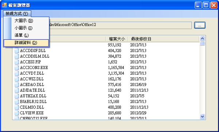The width and height of the screenshot is (219, 132).
Task: Maximize the 檔案瀏覽器 window
Action: click(206, 5)
